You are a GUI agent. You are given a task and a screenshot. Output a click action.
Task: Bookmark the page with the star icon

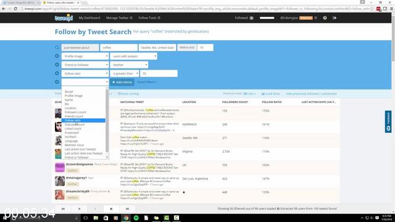tap(372, 9)
